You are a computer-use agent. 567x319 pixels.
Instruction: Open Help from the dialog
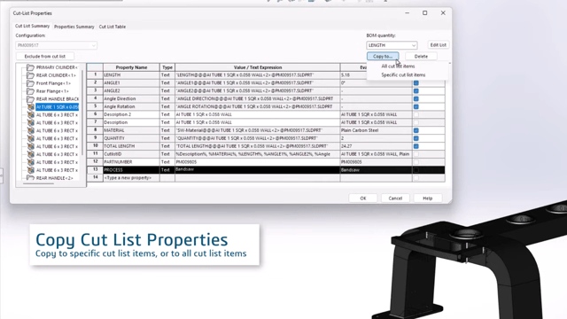point(427,198)
